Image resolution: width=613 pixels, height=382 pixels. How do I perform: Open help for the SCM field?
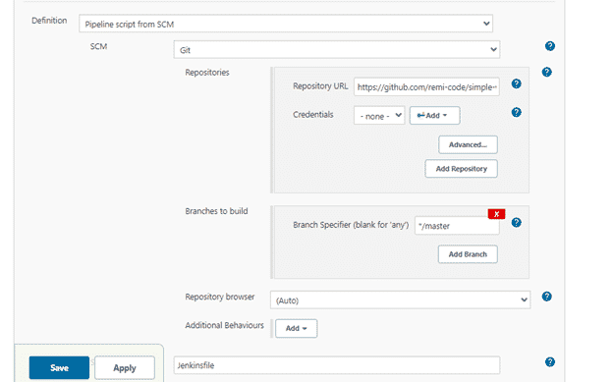[x=550, y=46]
